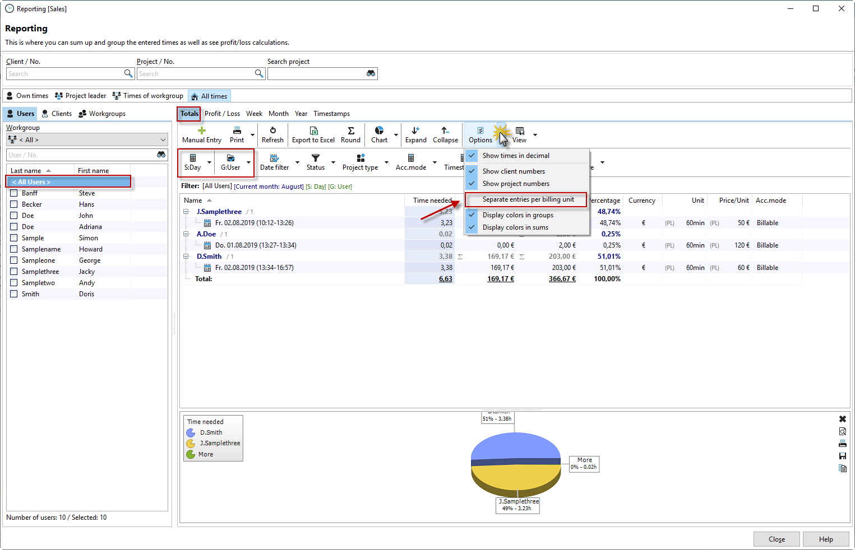The width and height of the screenshot is (855, 550).
Task: Click the Print toolbar icon
Action: point(237,130)
